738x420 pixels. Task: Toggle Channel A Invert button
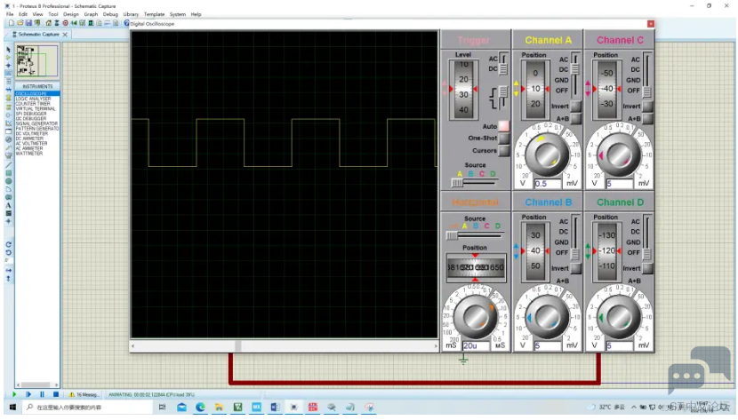click(x=575, y=107)
